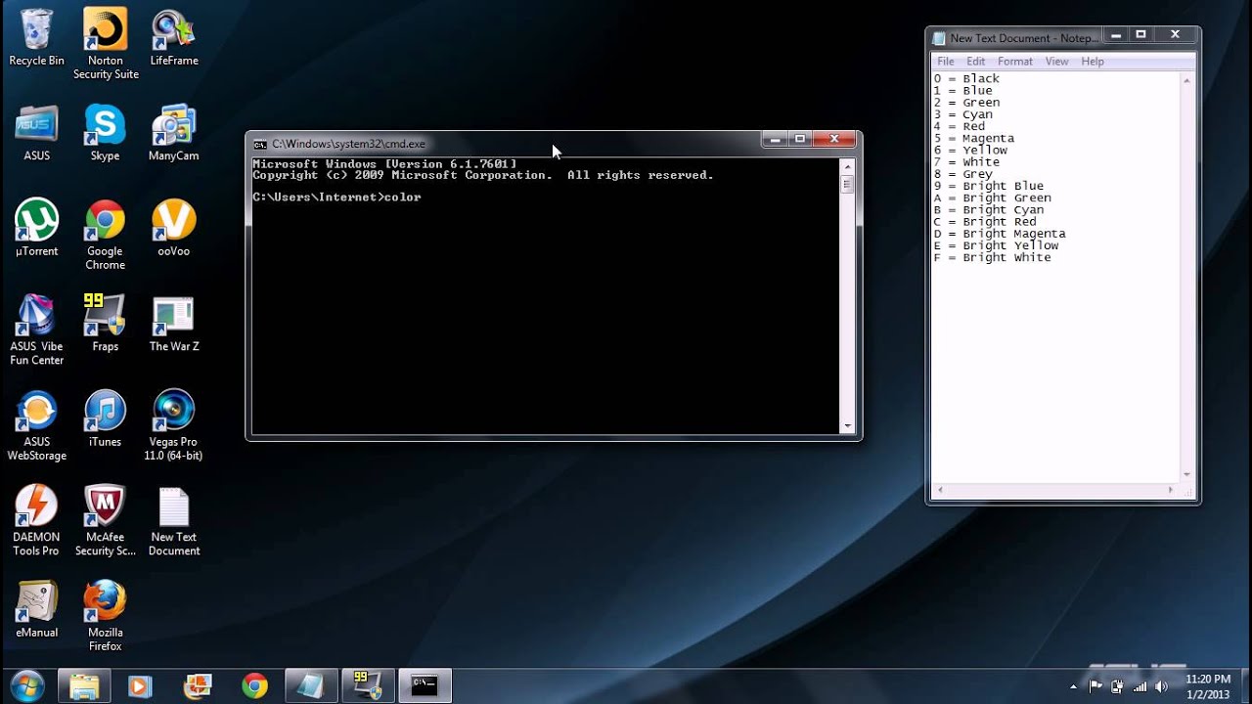This screenshot has height=704, width=1252.
Task: Open Notepad Help menu
Action: 1092,61
